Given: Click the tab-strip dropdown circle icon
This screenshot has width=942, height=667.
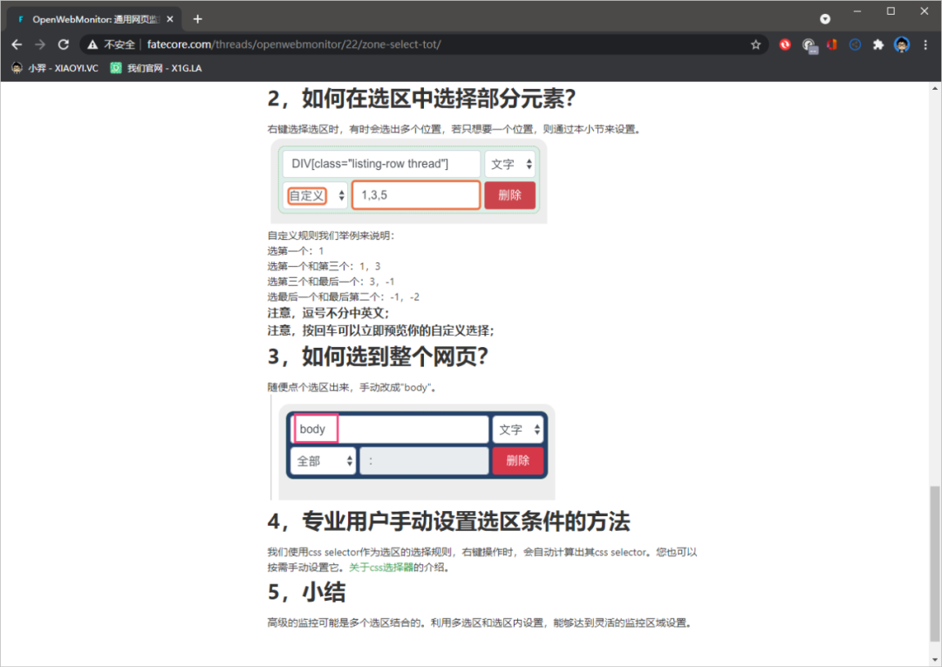Looking at the screenshot, I should point(825,19).
